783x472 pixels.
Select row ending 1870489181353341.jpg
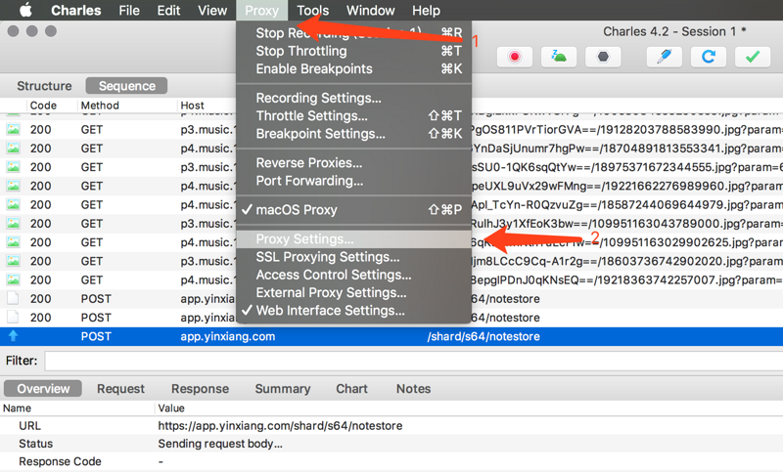pos(391,149)
